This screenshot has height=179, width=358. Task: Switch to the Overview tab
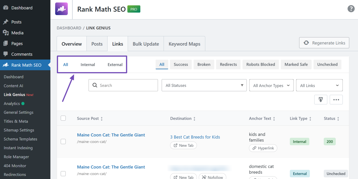click(x=72, y=44)
